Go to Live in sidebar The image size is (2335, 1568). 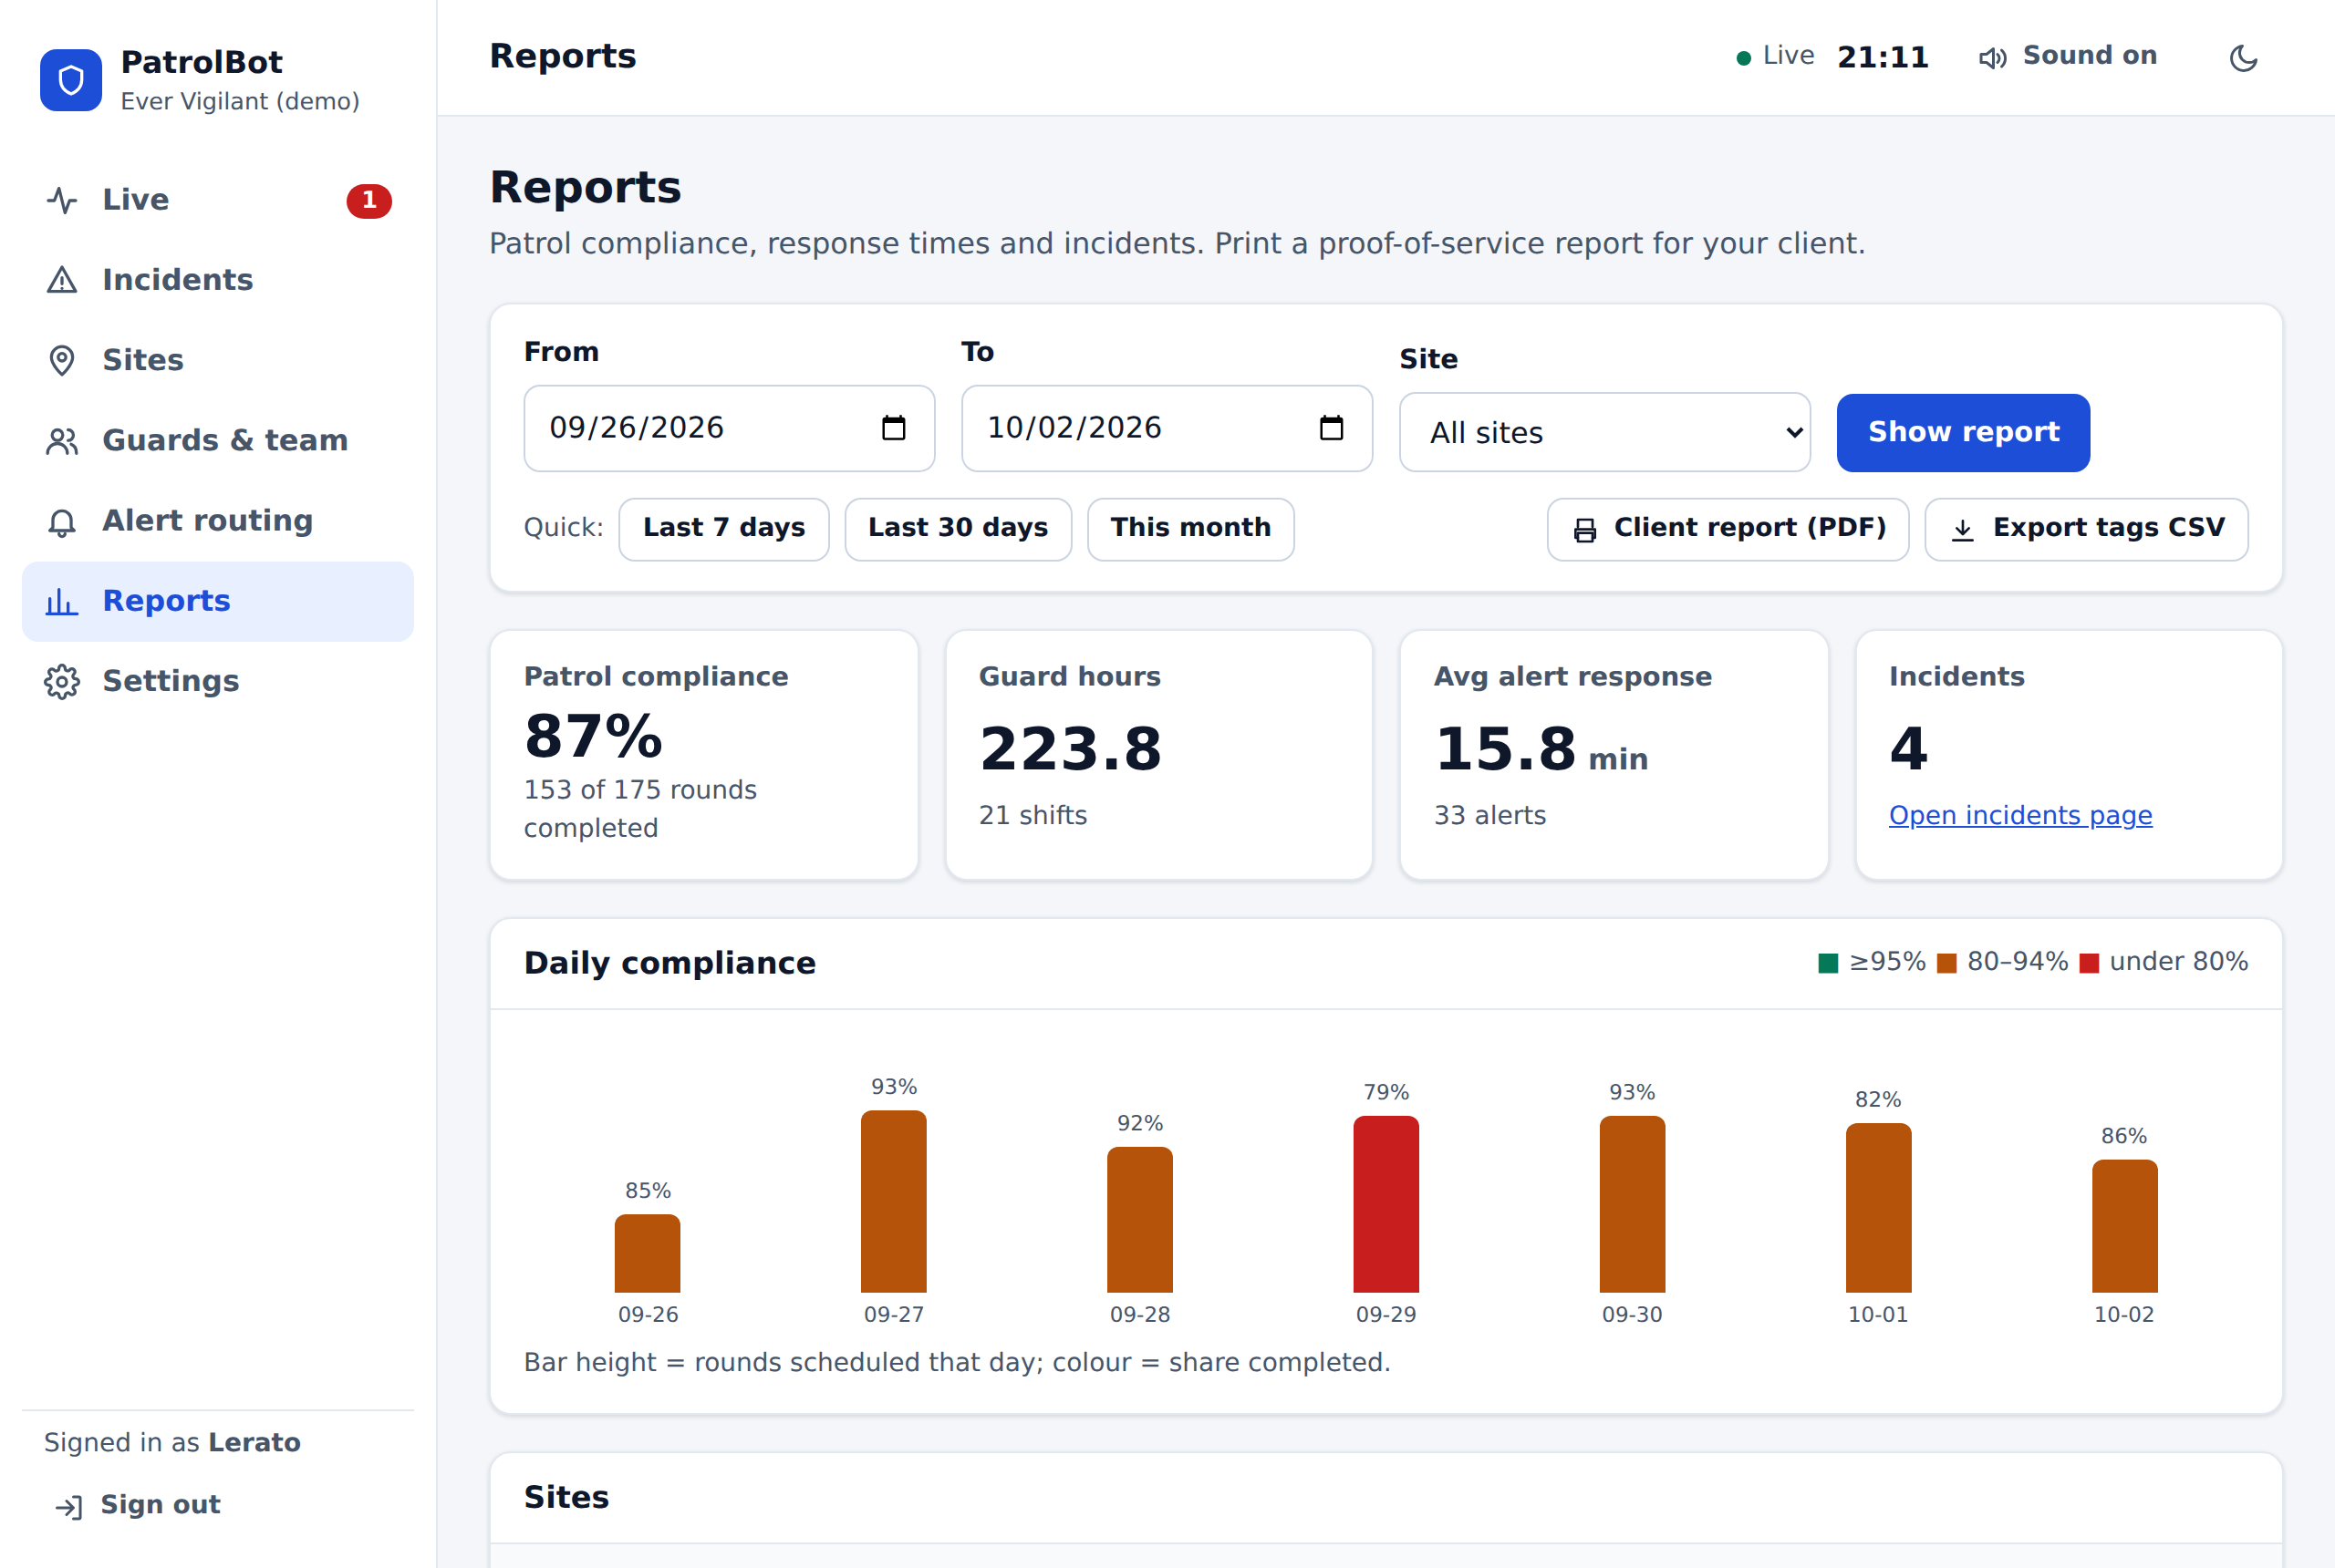click(218, 200)
